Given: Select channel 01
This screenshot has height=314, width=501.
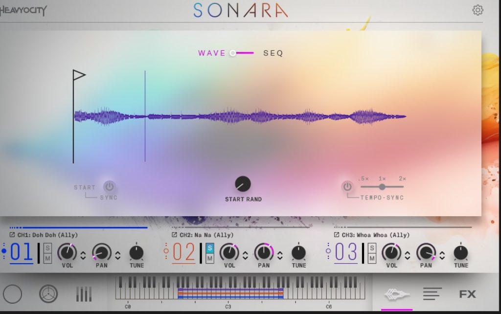Looking at the screenshot, I should [x=22, y=252].
